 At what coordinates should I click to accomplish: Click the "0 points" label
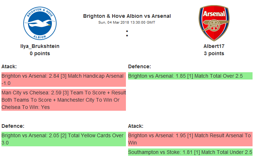(40, 53)
